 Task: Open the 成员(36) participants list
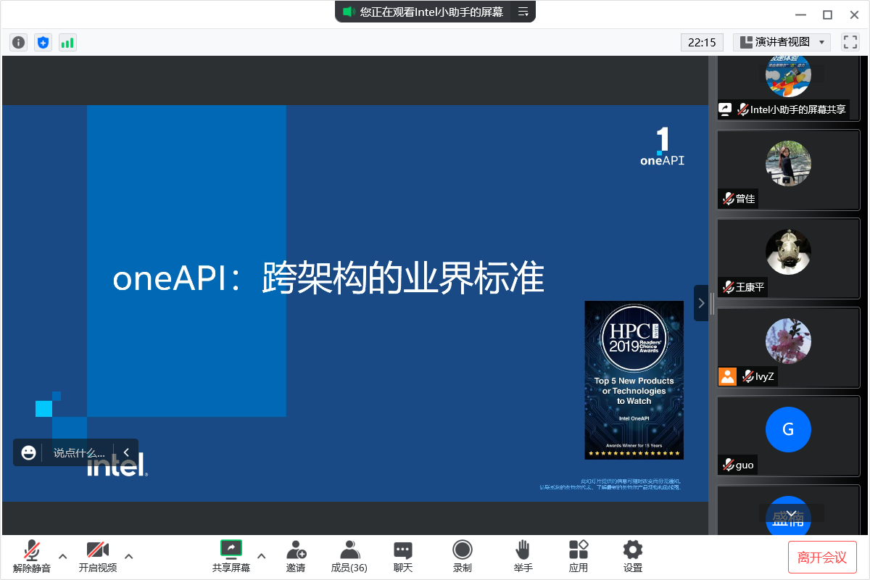pyautogui.click(x=349, y=555)
